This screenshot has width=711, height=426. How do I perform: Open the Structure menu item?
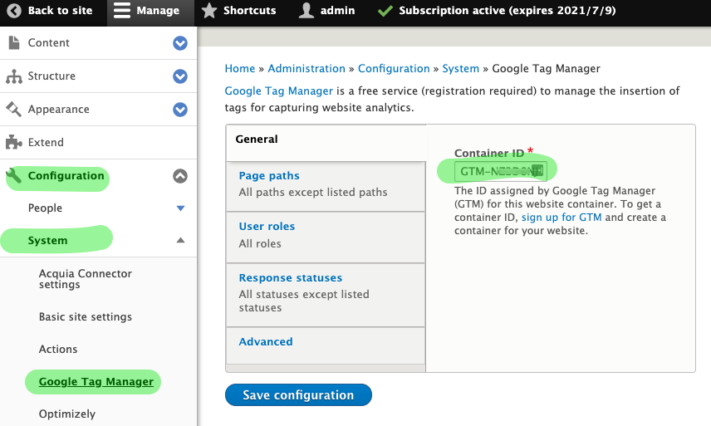pyautogui.click(x=51, y=76)
